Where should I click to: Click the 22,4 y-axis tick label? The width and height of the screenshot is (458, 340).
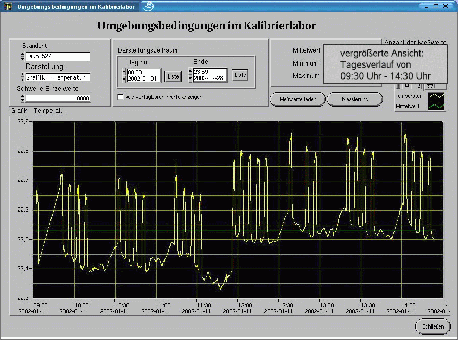(23, 268)
